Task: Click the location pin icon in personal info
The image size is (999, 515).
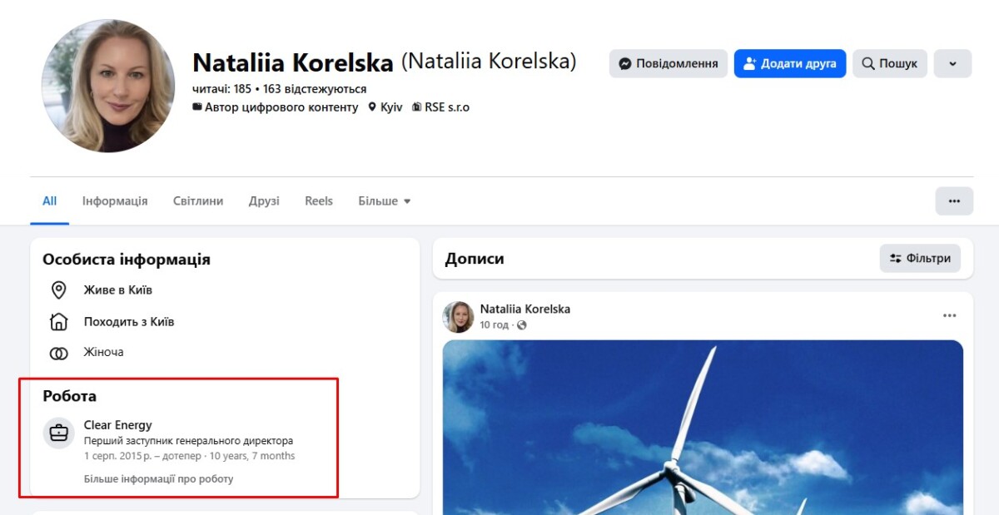Action: (x=58, y=290)
